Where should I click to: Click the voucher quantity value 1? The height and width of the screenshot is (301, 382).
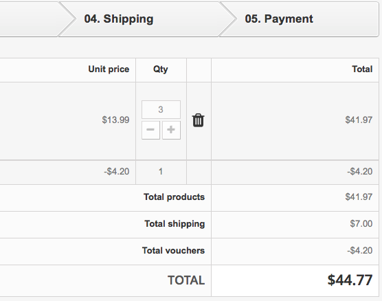[161, 172]
